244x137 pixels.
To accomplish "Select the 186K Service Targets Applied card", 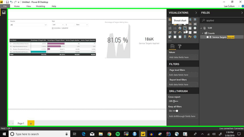I will point(149,41).
